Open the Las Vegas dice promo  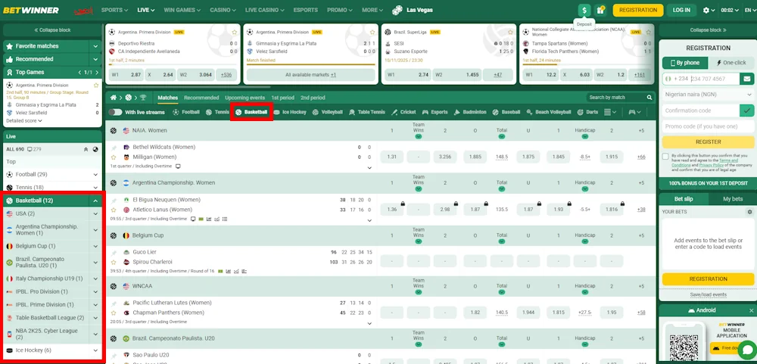[x=413, y=10]
